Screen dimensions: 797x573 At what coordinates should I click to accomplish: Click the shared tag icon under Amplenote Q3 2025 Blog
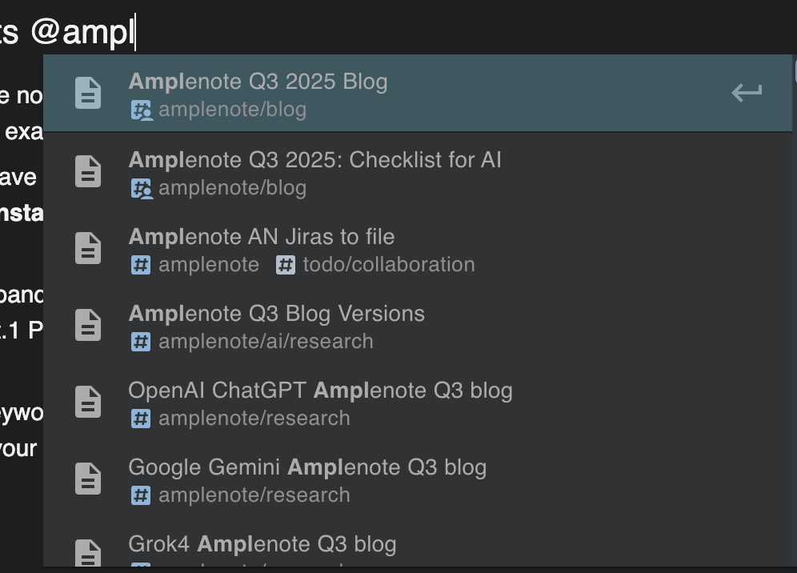(x=142, y=110)
